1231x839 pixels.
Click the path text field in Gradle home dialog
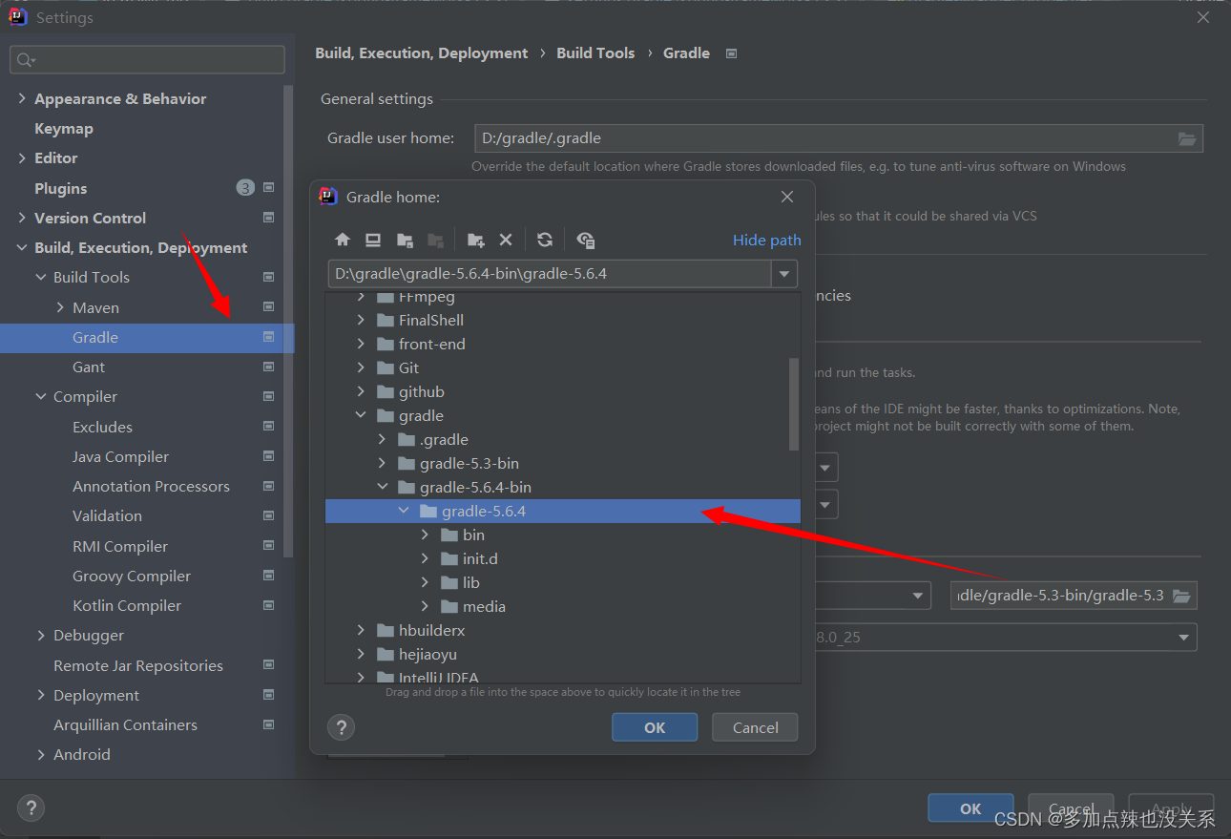pos(550,274)
